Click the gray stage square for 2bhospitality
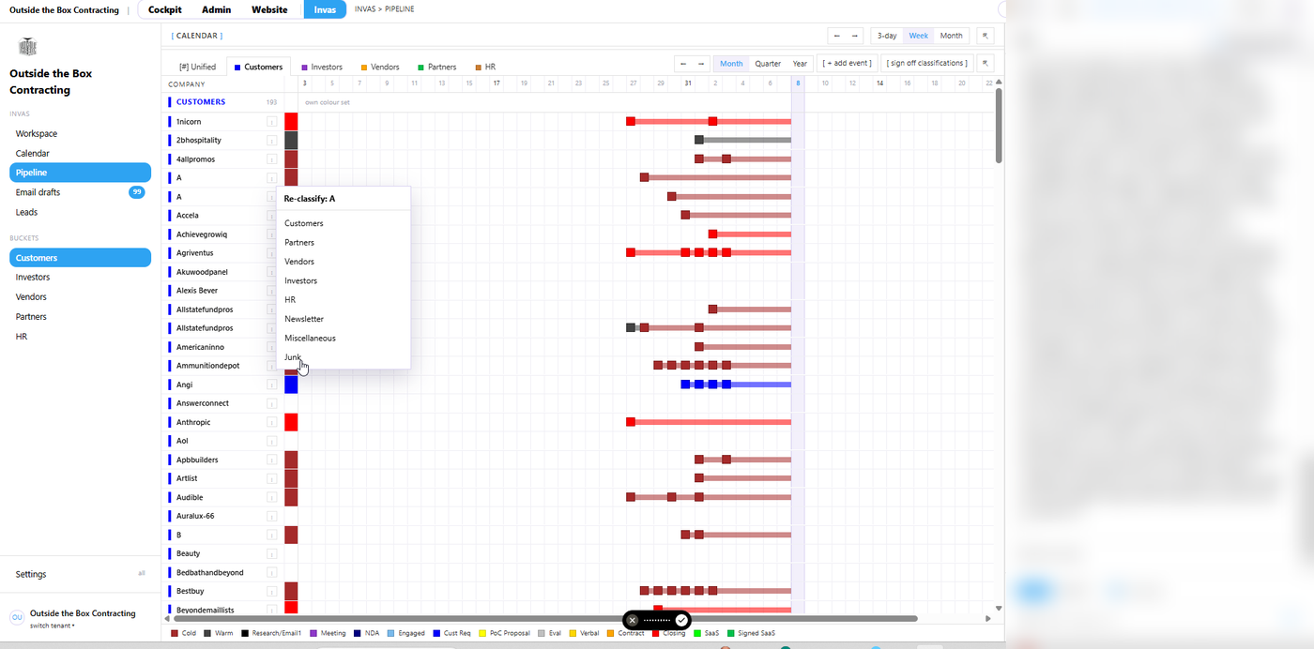1314x649 pixels. coord(291,141)
